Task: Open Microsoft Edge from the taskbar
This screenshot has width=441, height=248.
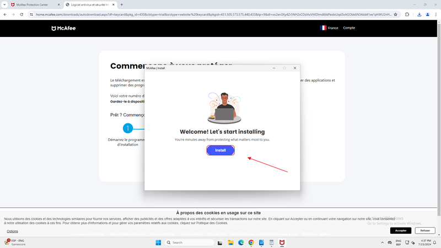Action: pyautogui.click(x=241, y=242)
